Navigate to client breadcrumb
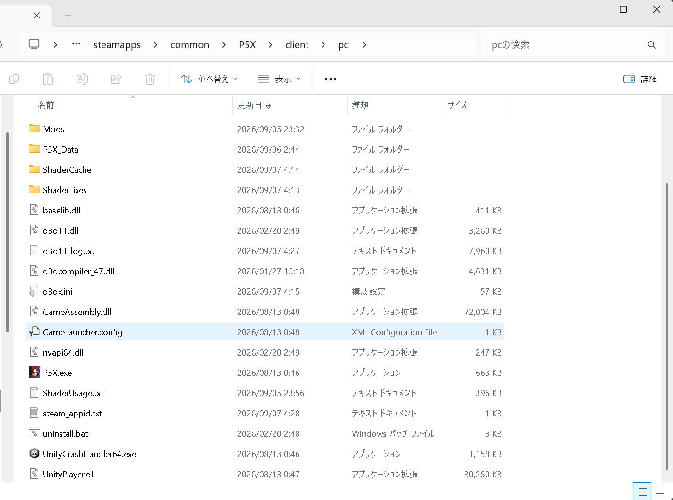 [297, 45]
